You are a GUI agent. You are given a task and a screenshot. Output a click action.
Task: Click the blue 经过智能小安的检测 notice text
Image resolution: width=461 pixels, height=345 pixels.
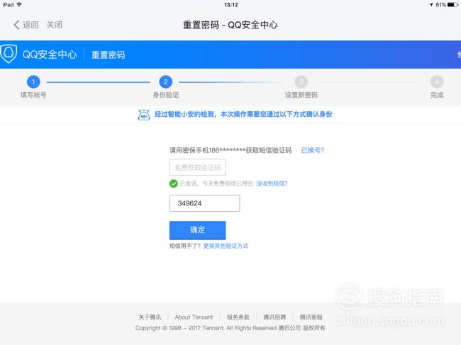pyautogui.click(x=243, y=114)
